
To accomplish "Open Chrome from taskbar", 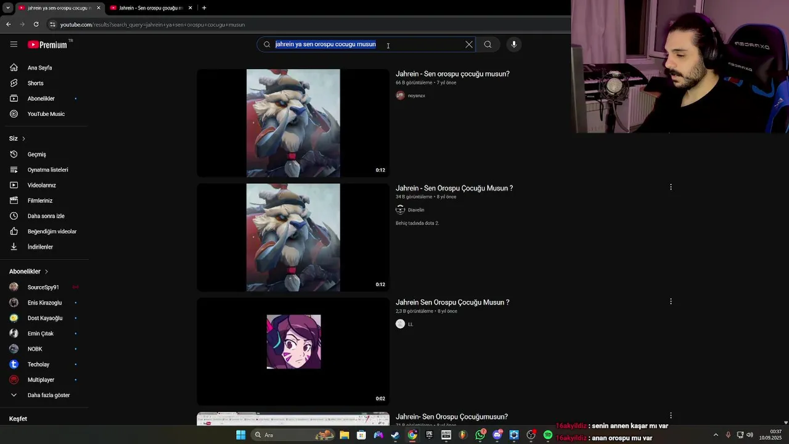I will (x=412, y=435).
